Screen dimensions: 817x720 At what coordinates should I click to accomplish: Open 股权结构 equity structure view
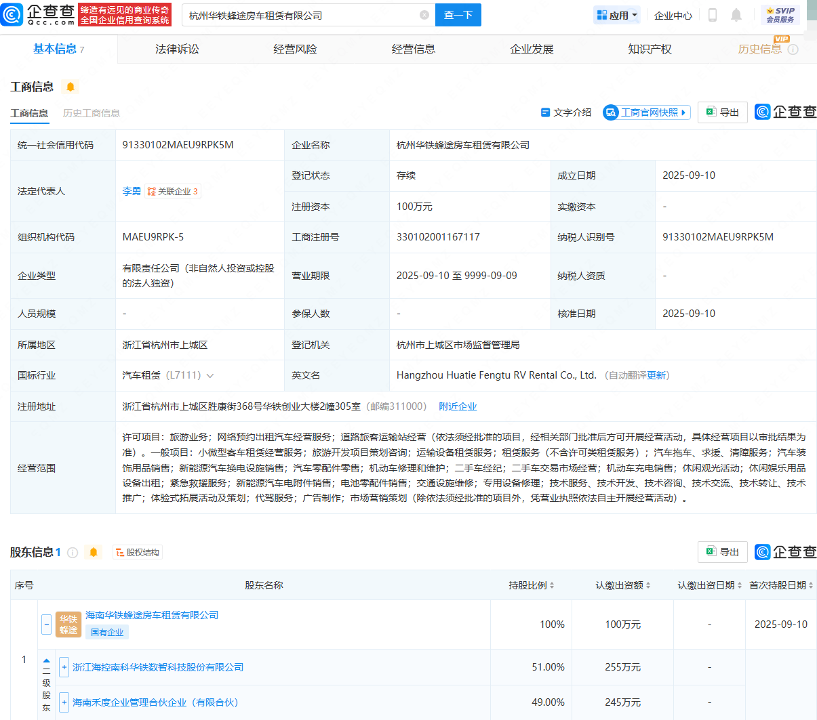click(138, 553)
